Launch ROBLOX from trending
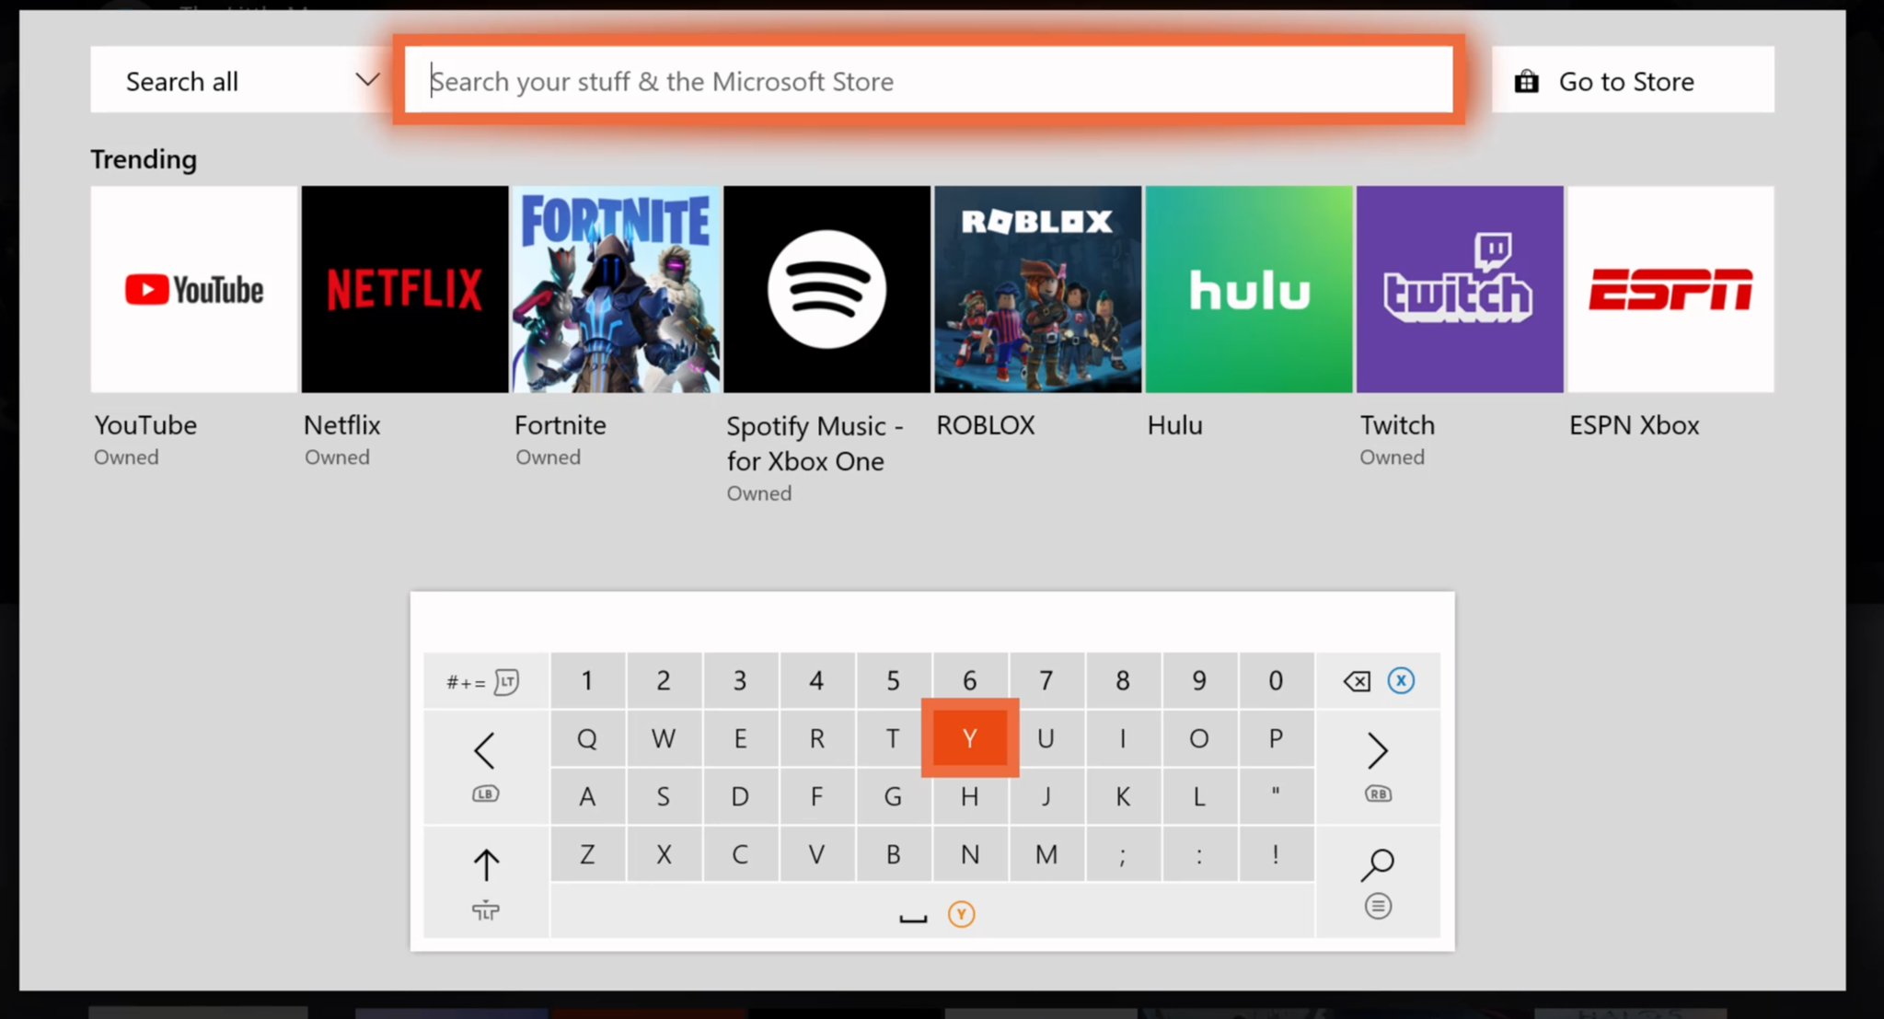Screen dimensions: 1884x1019 tap(1038, 289)
